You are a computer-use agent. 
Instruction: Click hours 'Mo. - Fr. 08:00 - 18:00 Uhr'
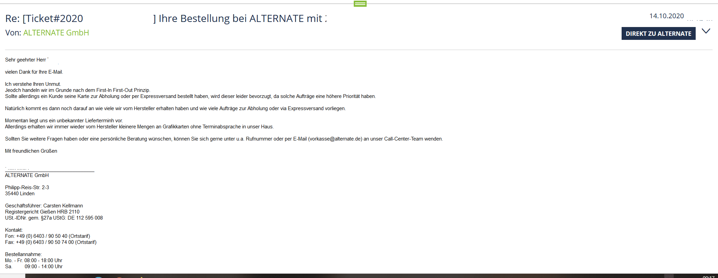(34, 260)
